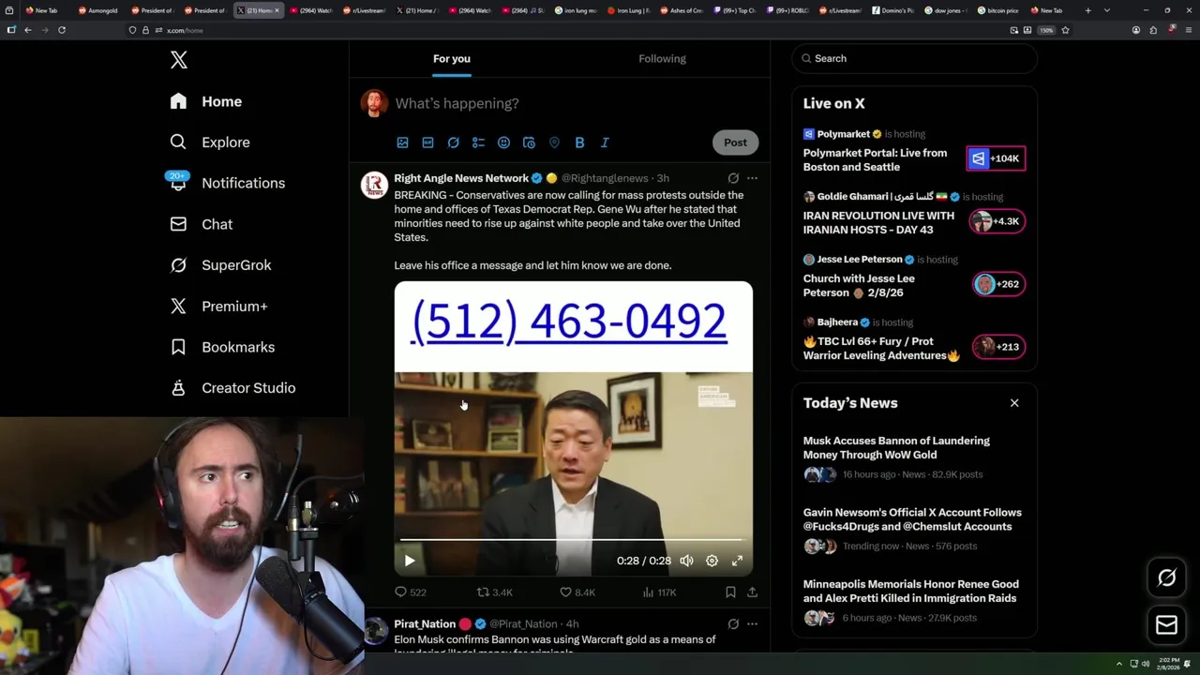Open more options on Pirat_Nation post
Image resolution: width=1200 pixels, height=675 pixels.
(x=752, y=623)
